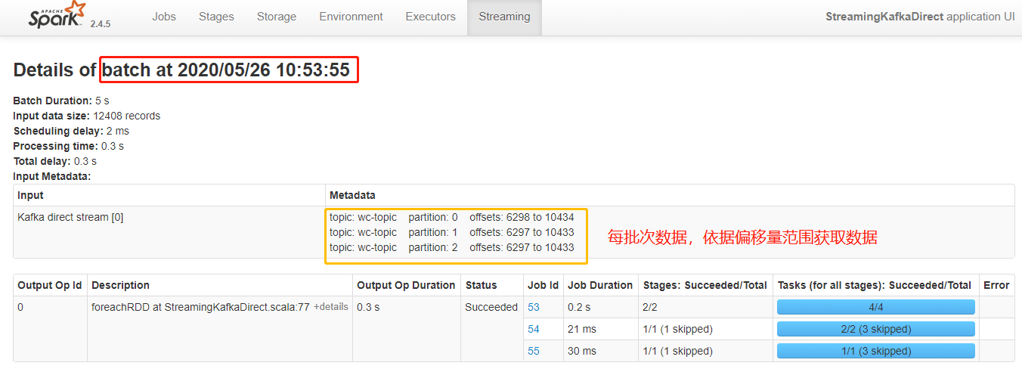Click the Output Op Id column header
This screenshot has width=1022, height=372.
49,285
